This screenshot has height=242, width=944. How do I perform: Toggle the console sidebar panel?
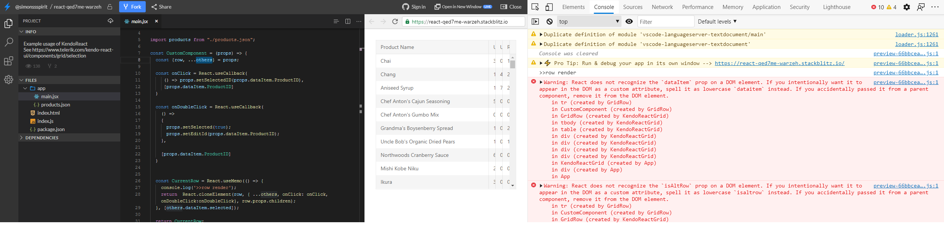click(535, 22)
